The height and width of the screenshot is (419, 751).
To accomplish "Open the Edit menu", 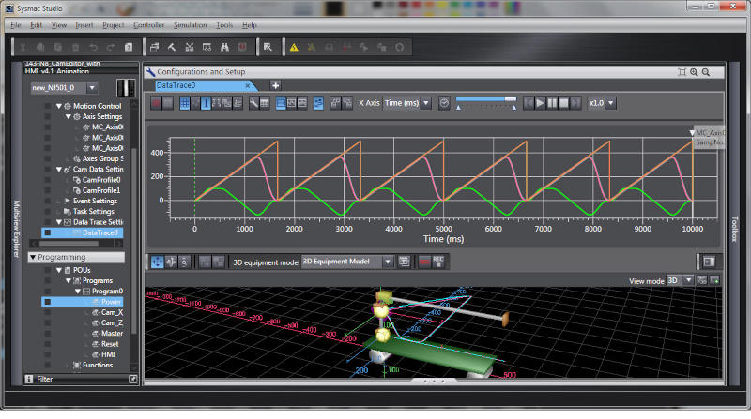I will [36, 25].
